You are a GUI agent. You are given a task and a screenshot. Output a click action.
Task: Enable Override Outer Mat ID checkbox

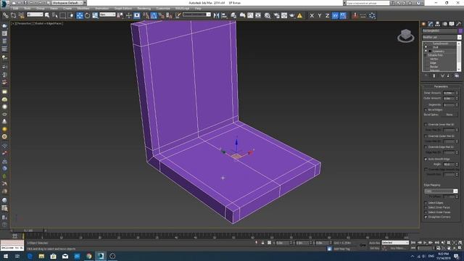coord(426,136)
